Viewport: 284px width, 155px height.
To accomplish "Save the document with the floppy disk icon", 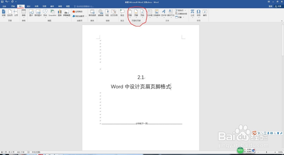I will click(x=2, y=2).
